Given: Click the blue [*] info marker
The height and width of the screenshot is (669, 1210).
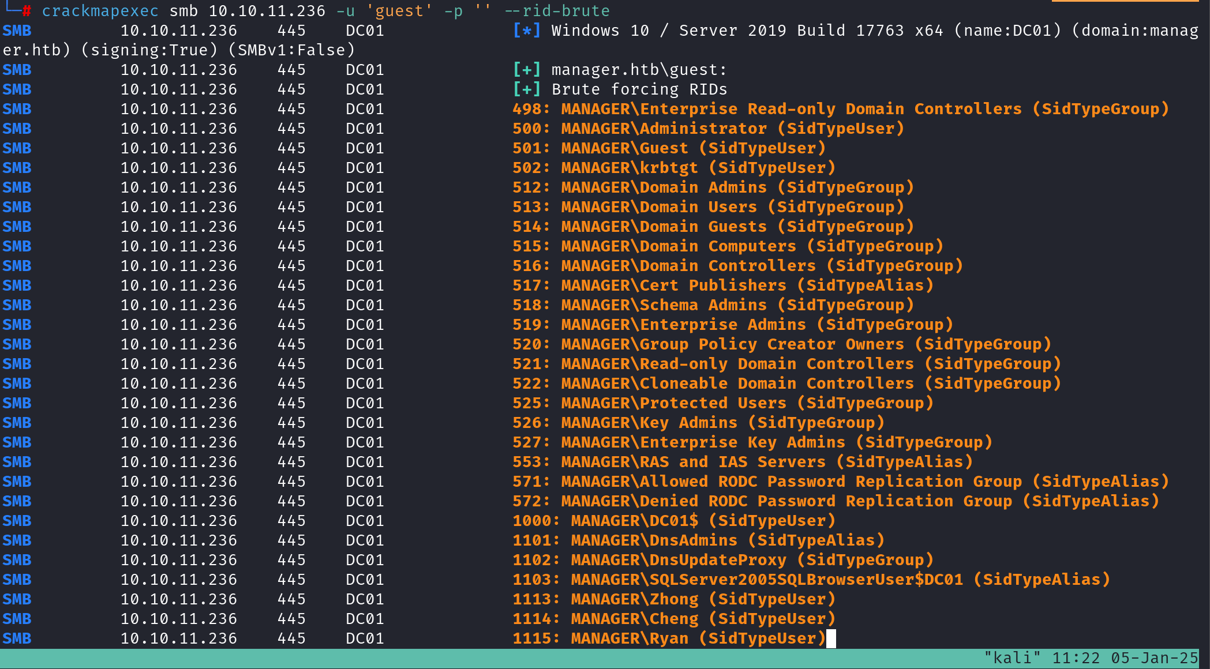Looking at the screenshot, I should pos(526,31).
